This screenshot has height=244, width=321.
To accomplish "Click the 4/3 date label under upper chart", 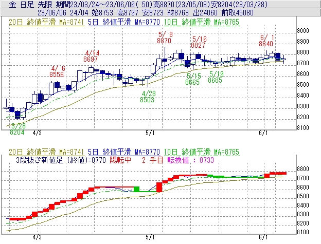I will (37, 133).
